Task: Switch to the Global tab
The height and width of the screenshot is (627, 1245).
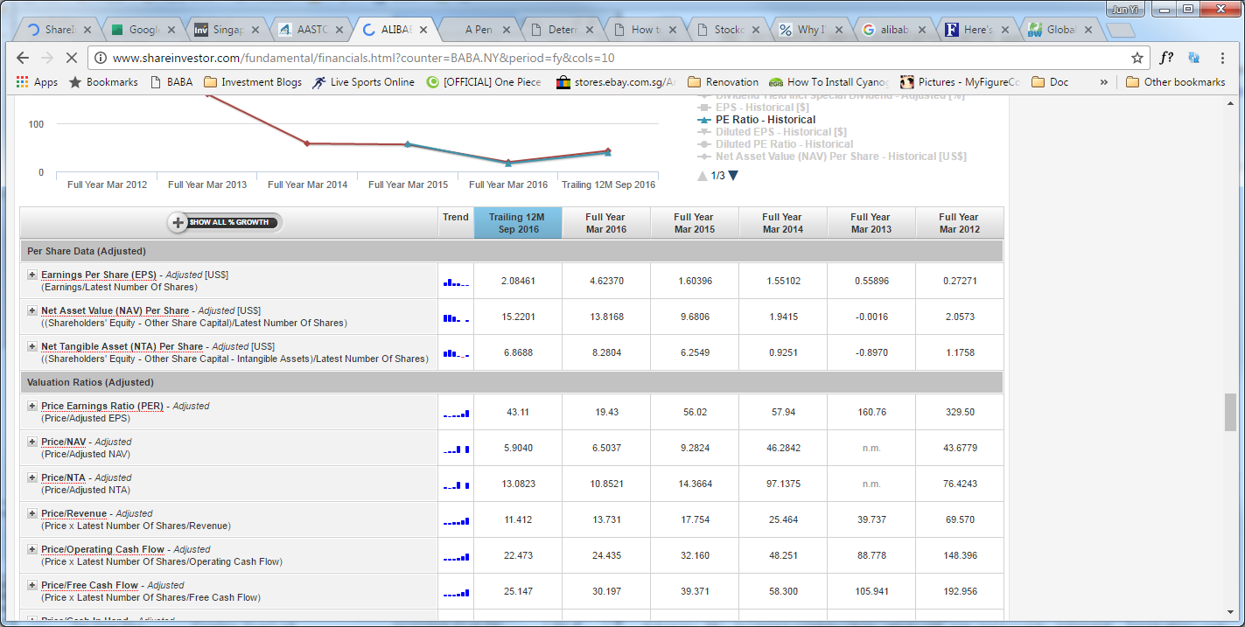Action: pyautogui.click(x=1061, y=30)
